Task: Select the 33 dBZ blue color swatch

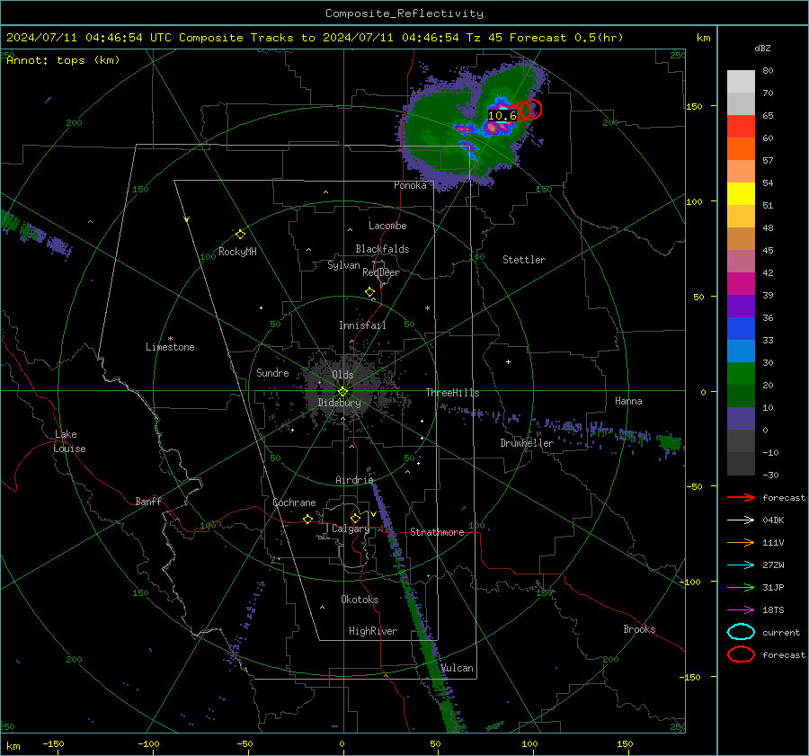Action: pyautogui.click(x=741, y=328)
